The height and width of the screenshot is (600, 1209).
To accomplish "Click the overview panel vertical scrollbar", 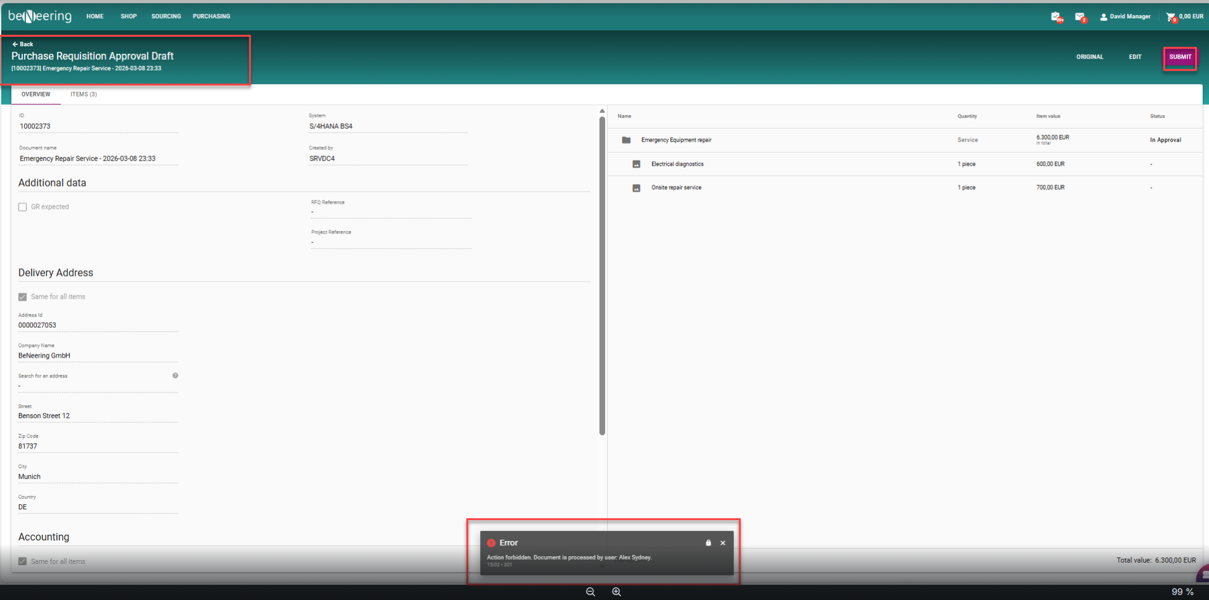I will click(602, 277).
